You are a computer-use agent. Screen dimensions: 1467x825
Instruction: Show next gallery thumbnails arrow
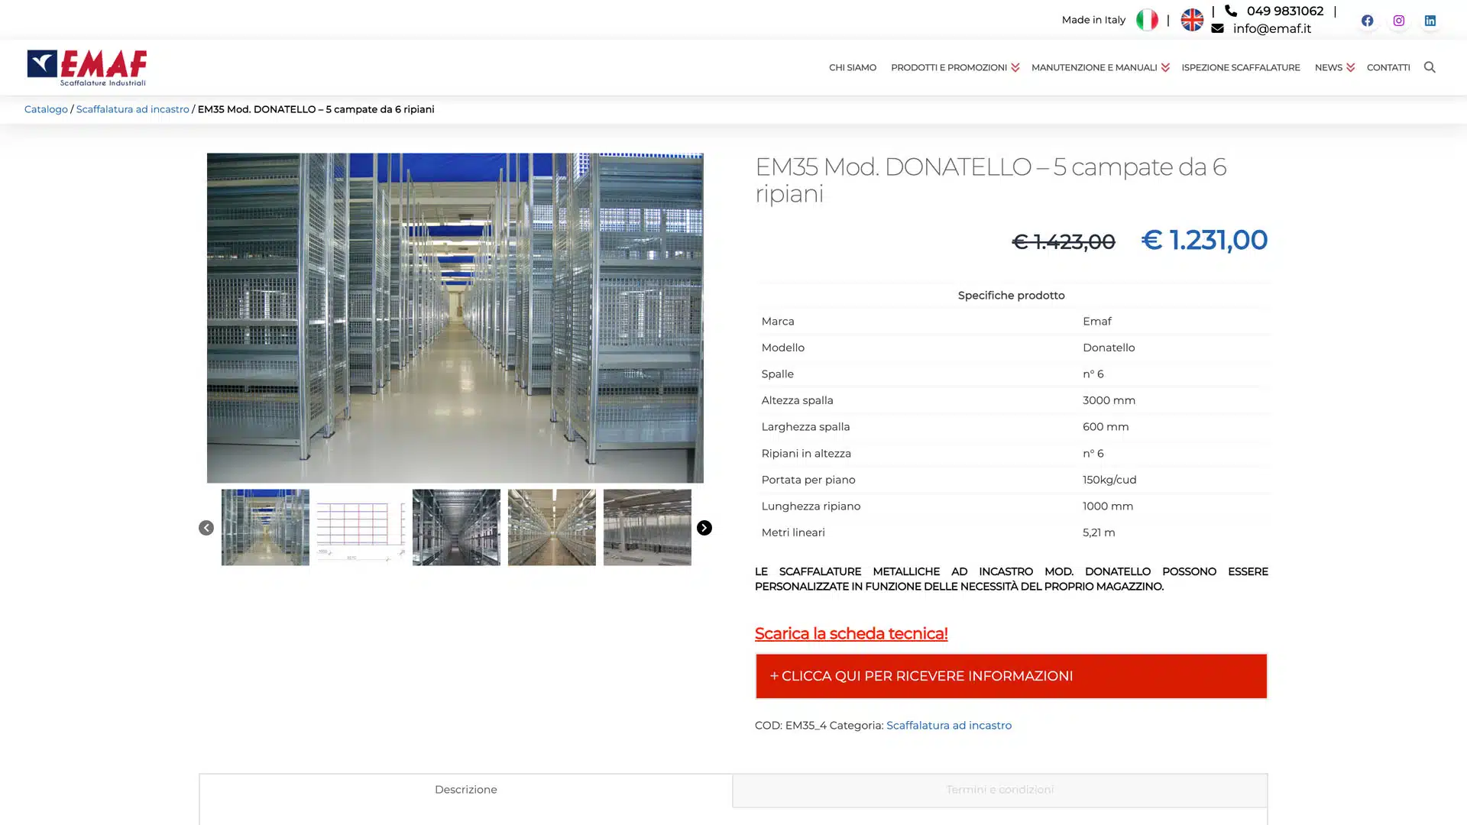704,528
